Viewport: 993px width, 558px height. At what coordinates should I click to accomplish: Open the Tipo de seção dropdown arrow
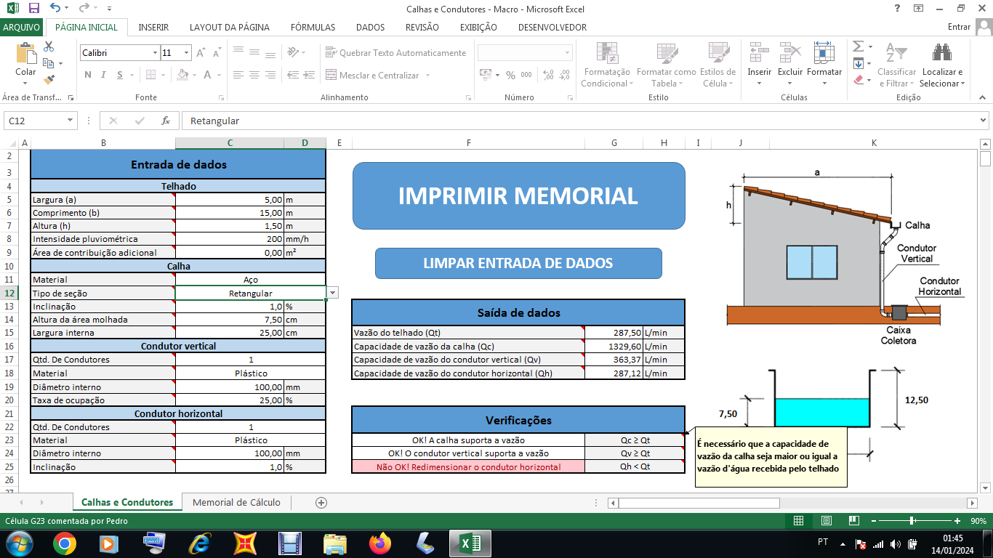(x=333, y=293)
